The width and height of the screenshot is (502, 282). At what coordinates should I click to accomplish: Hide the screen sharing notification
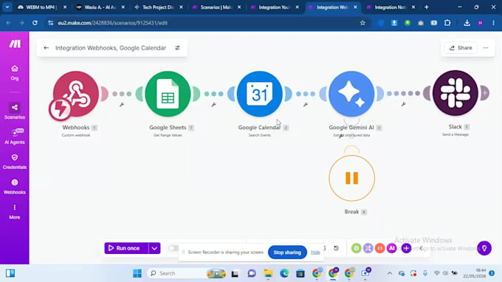coord(315,252)
